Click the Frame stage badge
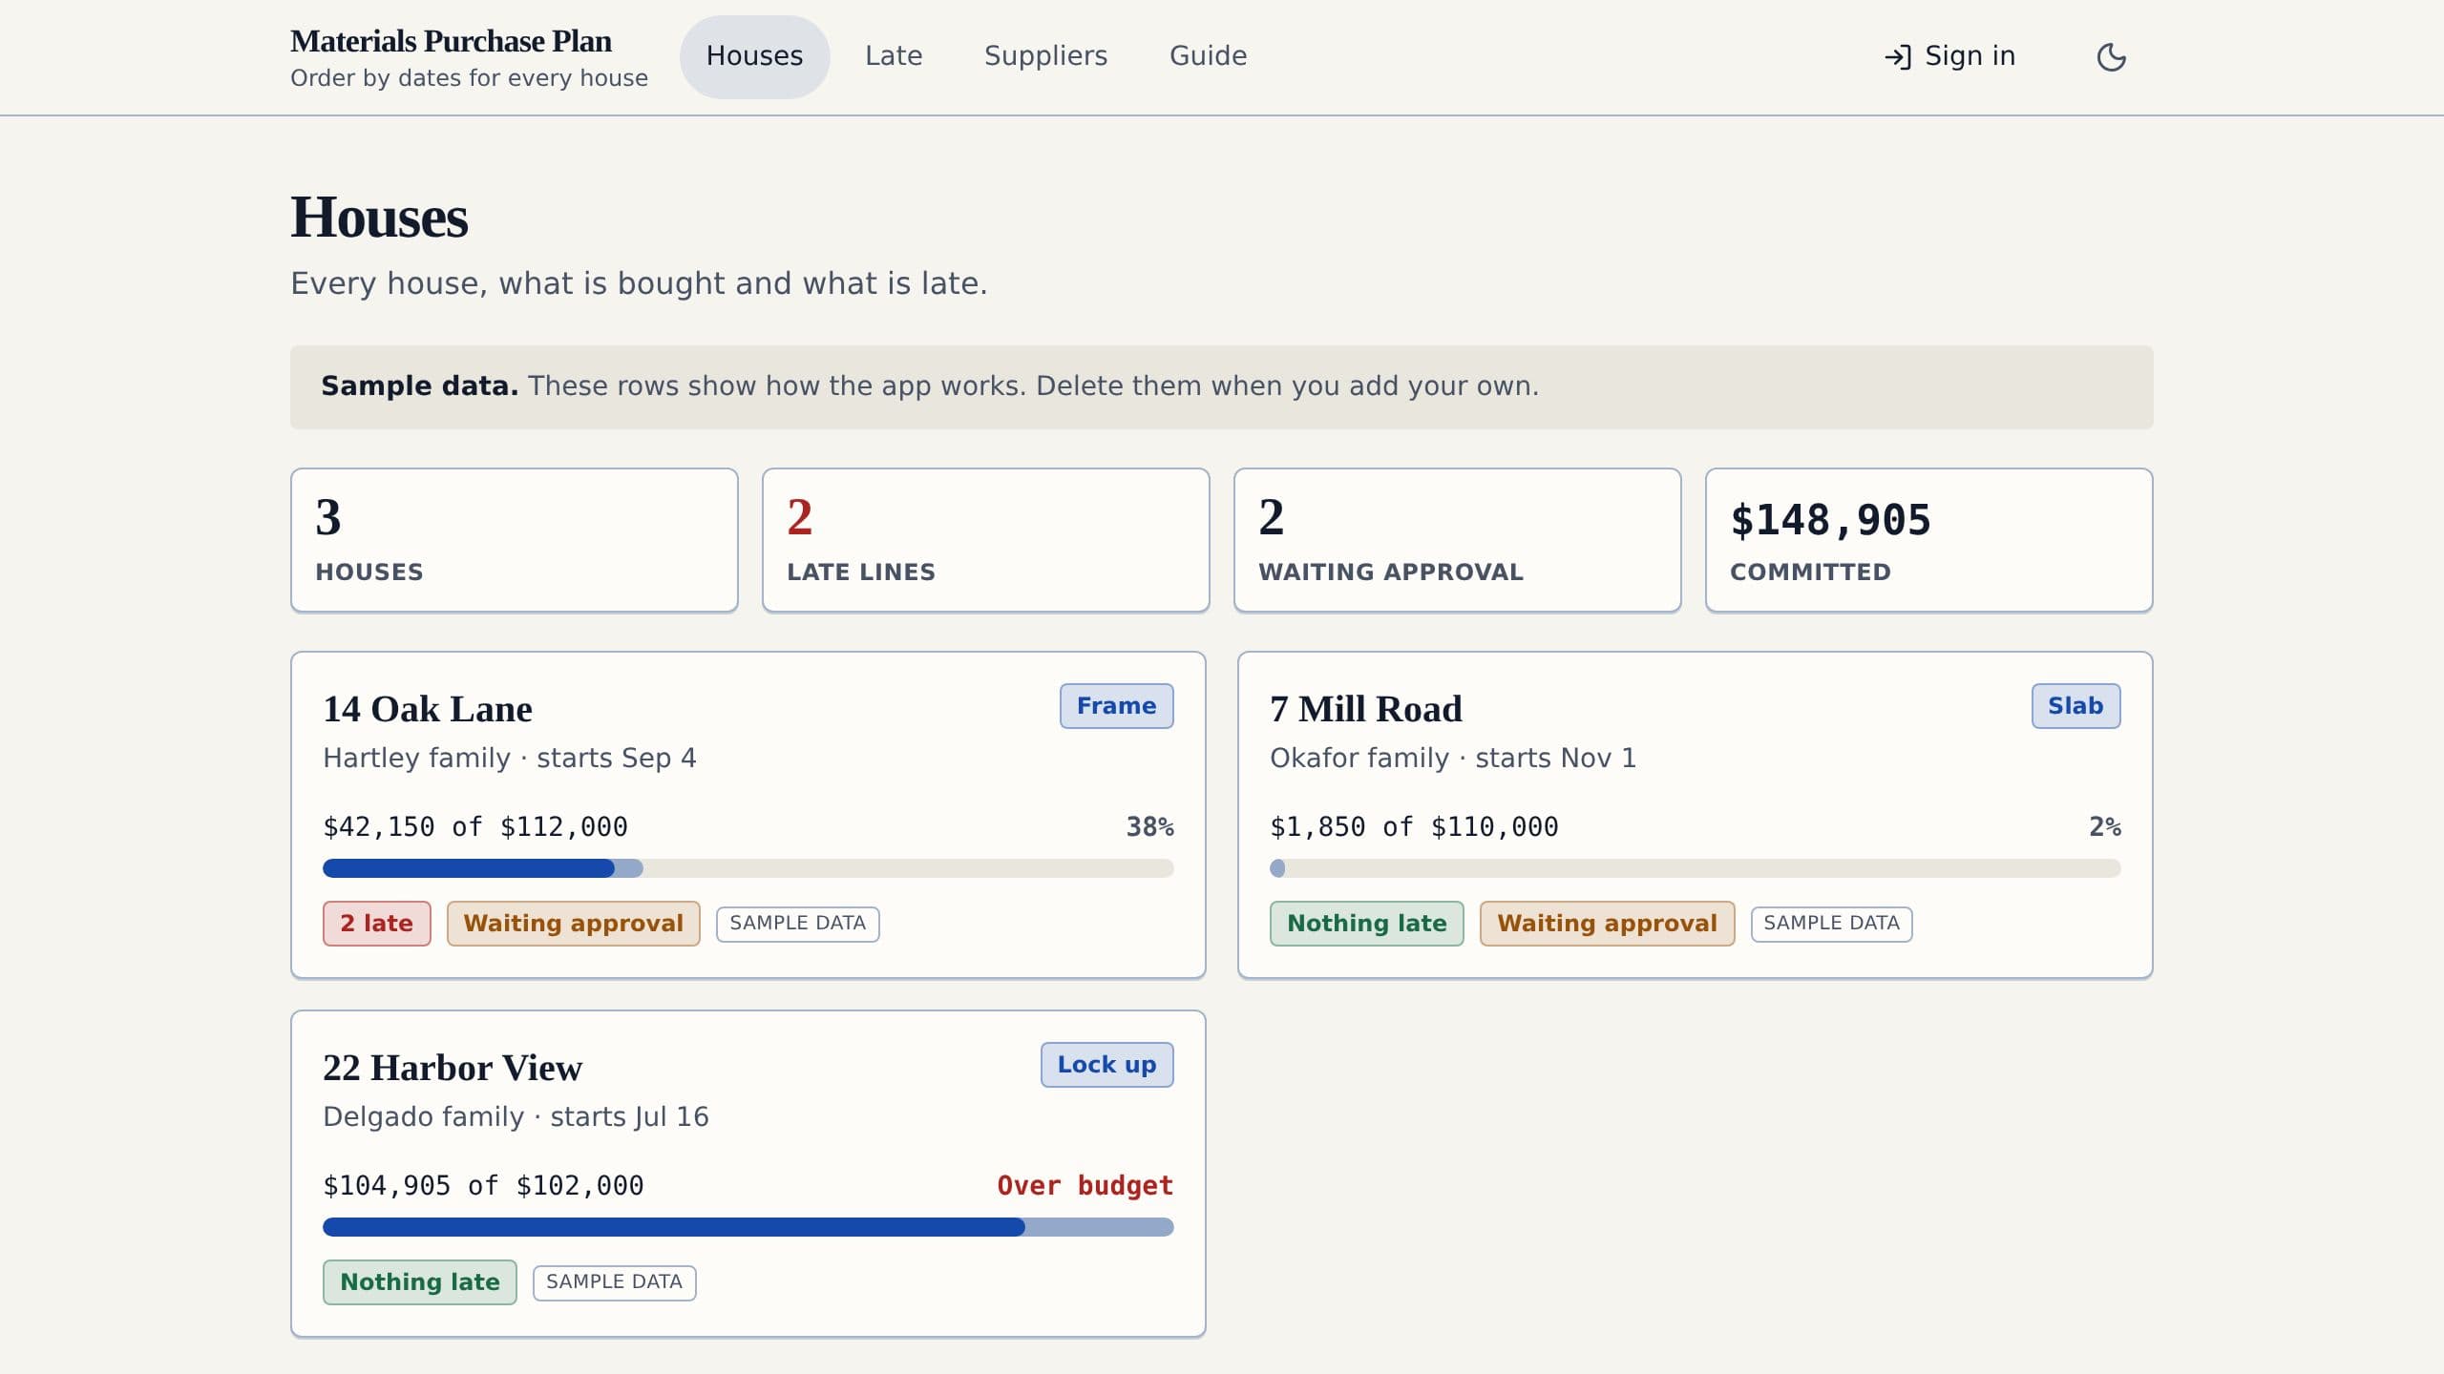The width and height of the screenshot is (2444, 1374). point(1116,706)
